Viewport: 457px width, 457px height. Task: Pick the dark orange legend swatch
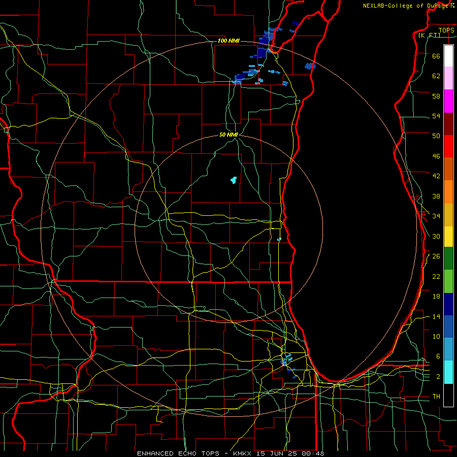pos(448,169)
